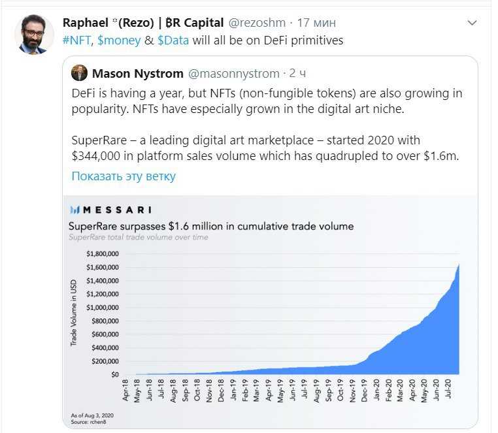Open the $money cashtag link
The height and width of the screenshot is (433, 498).
[119, 40]
